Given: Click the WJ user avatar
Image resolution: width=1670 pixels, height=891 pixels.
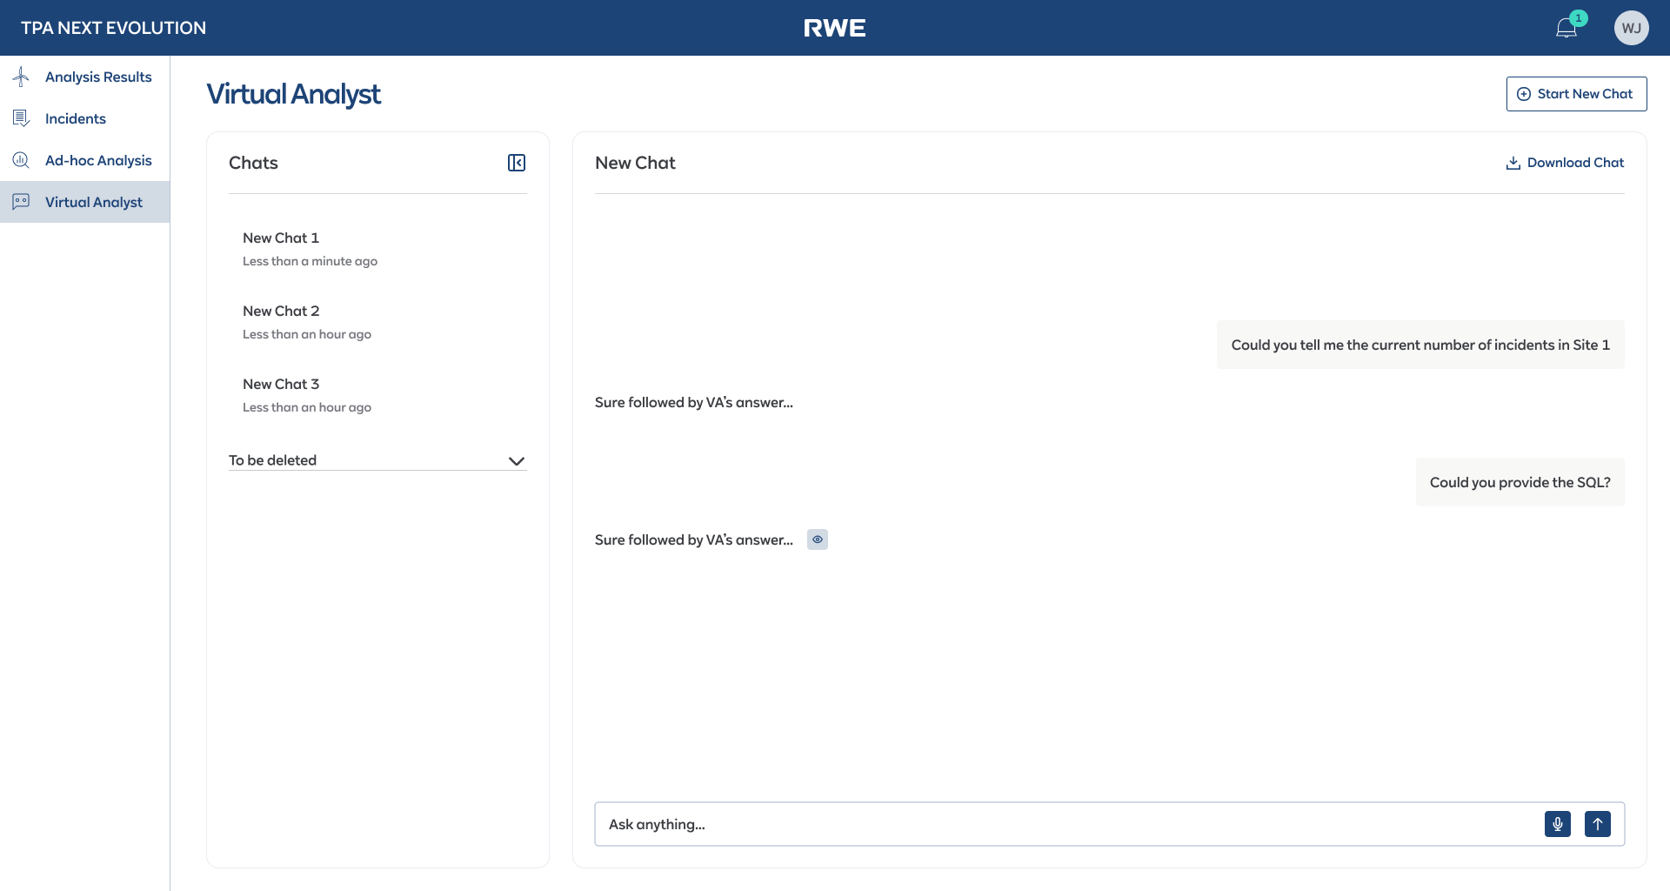Looking at the screenshot, I should tap(1632, 27).
